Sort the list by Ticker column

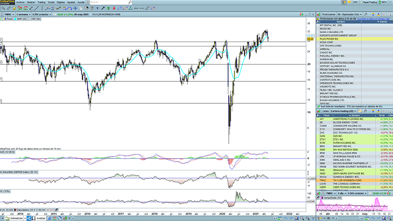[x=326, y=116]
